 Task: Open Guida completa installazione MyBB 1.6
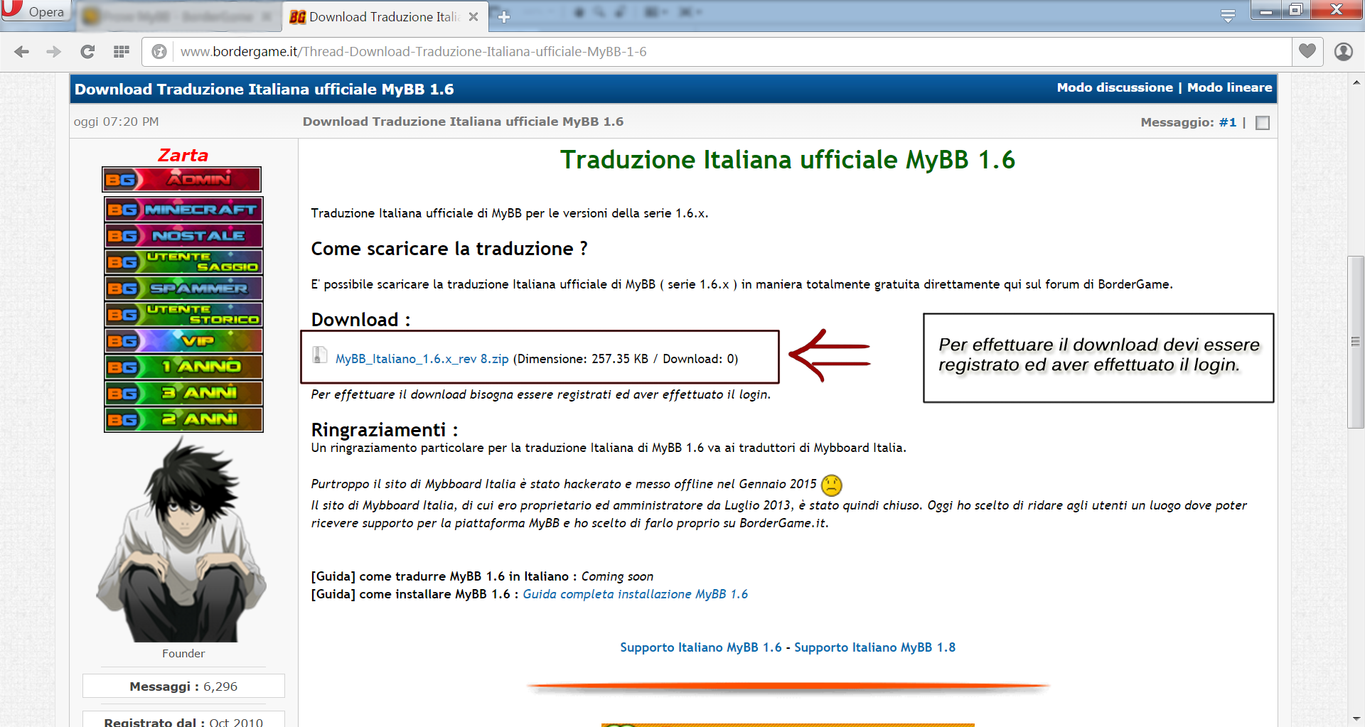(635, 594)
